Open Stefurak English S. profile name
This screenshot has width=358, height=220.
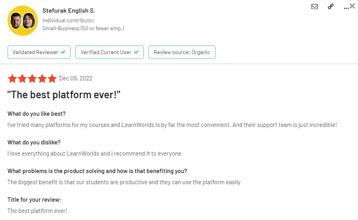[x=68, y=11]
